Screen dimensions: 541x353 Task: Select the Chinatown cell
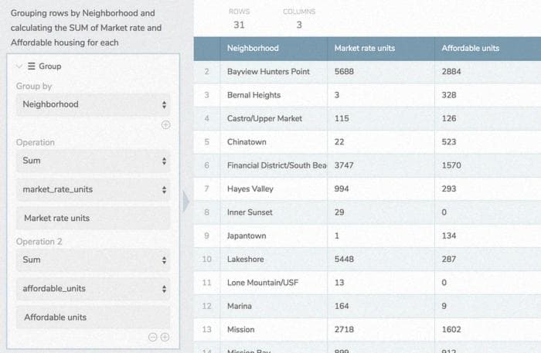274,142
